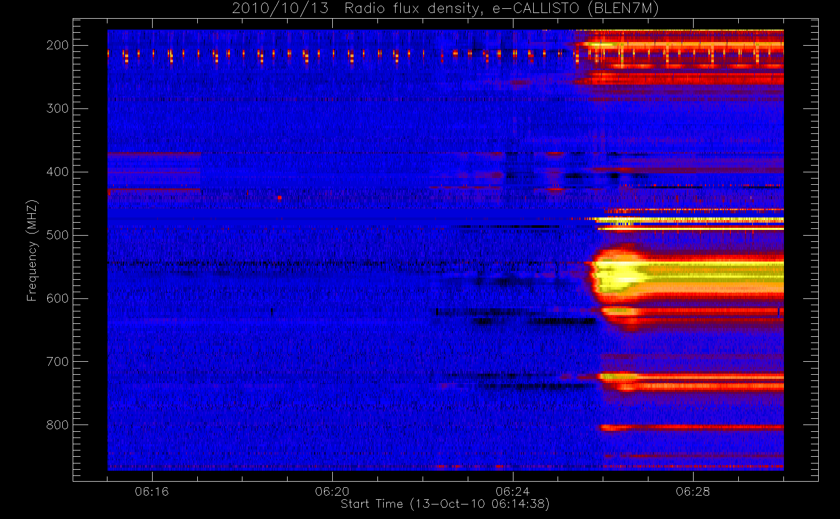The height and width of the screenshot is (519, 840).
Task: Click the 700 frequency tick label
Action: click(57, 362)
